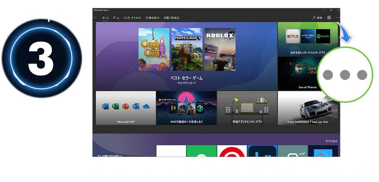Image resolution: width=379 pixels, height=182 pixels.
Task: Select the Spotify app icon
Action: click(x=323, y=36)
